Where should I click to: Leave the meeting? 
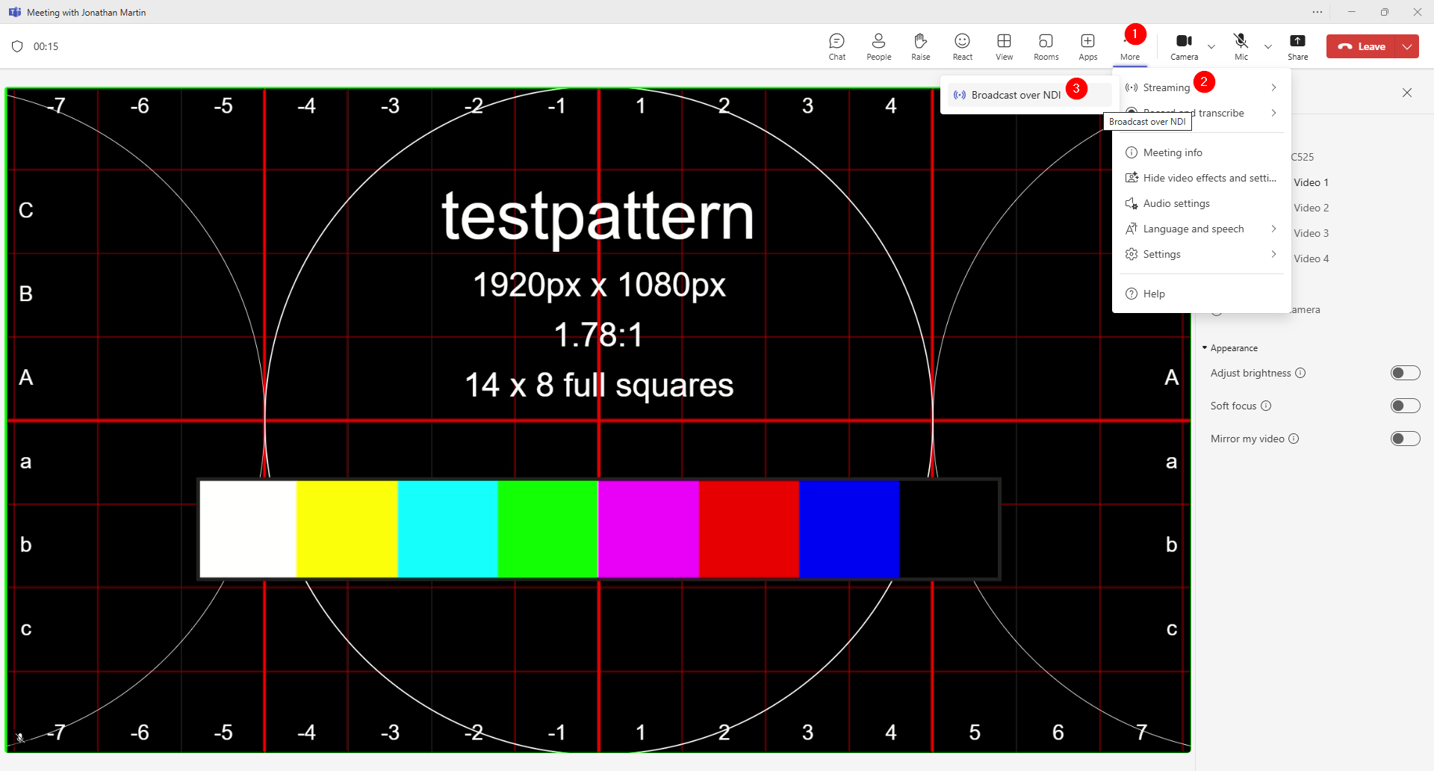click(1362, 46)
